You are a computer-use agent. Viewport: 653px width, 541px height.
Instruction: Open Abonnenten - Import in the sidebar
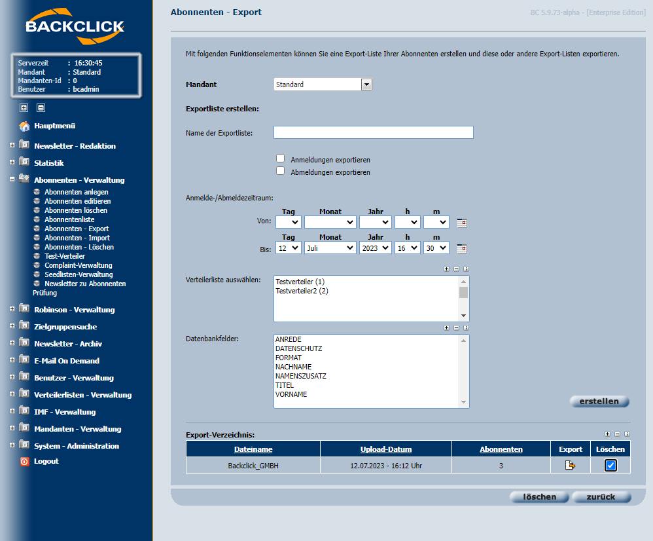click(77, 238)
